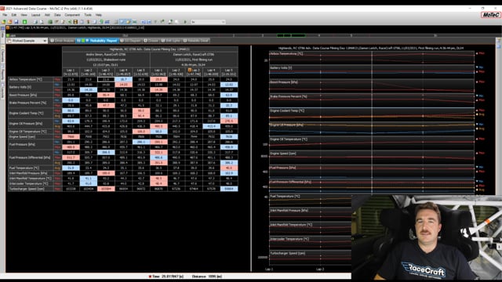
Task: Select the Reliability Report tab
Action: coord(97,41)
